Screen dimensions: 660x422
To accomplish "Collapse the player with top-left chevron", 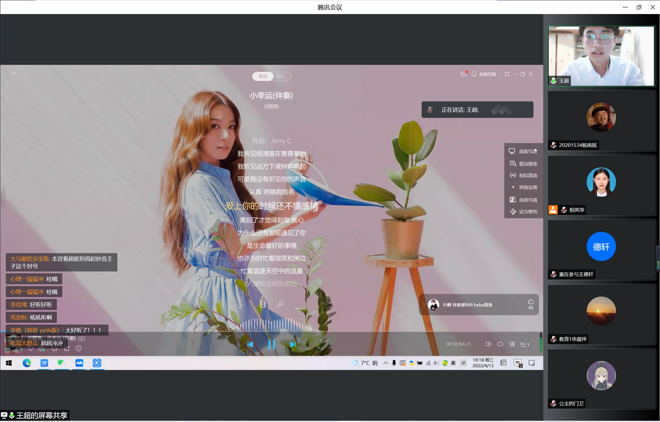I will [x=13, y=74].
